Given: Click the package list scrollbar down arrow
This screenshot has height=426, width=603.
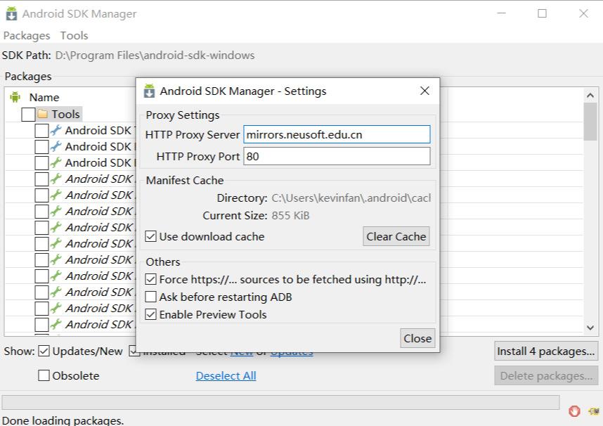Looking at the screenshot, I should tap(590, 327).
